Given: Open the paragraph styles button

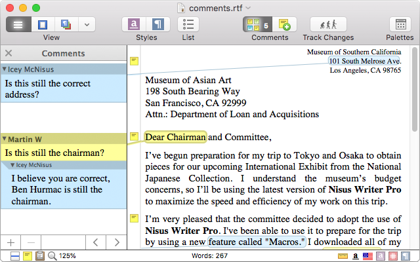Looking at the screenshot, I should (158, 25).
